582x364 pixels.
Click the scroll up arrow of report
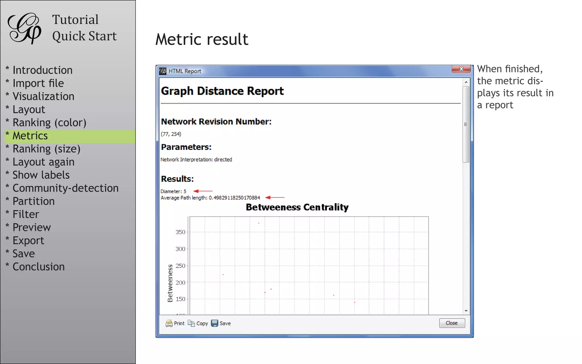pos(466,82)
